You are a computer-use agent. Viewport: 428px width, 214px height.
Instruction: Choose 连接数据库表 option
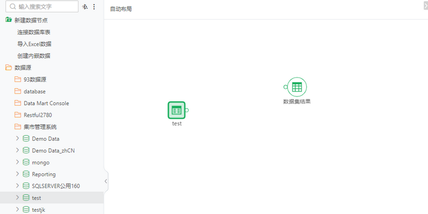tap(34, 32)
